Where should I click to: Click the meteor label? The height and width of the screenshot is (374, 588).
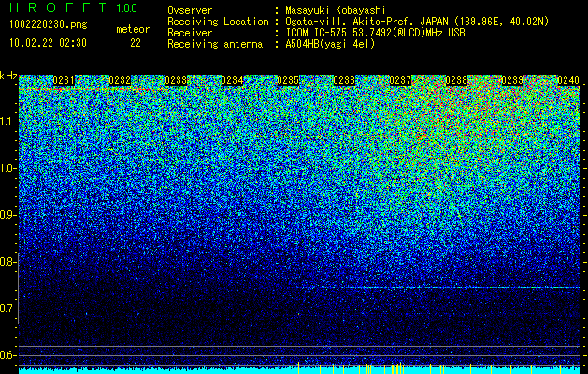133,29
